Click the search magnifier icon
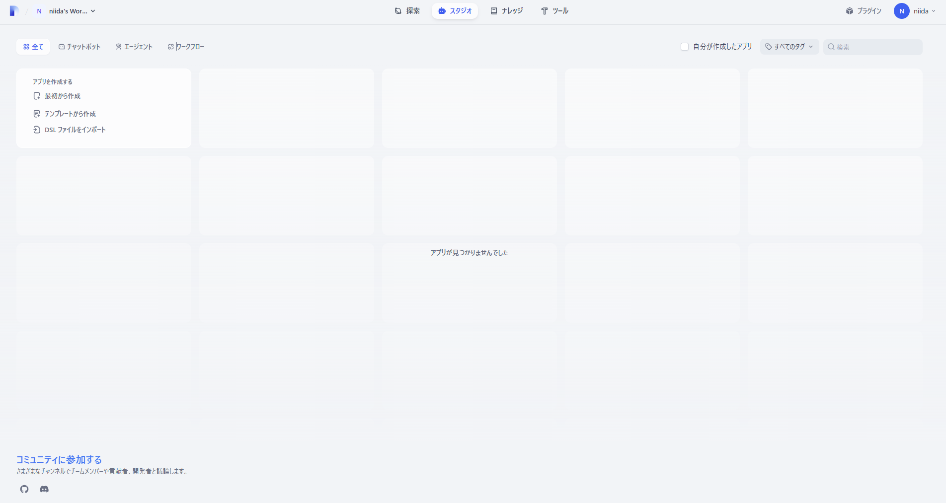This screenshot has height=503, width=946. click(x=831, y=47)
